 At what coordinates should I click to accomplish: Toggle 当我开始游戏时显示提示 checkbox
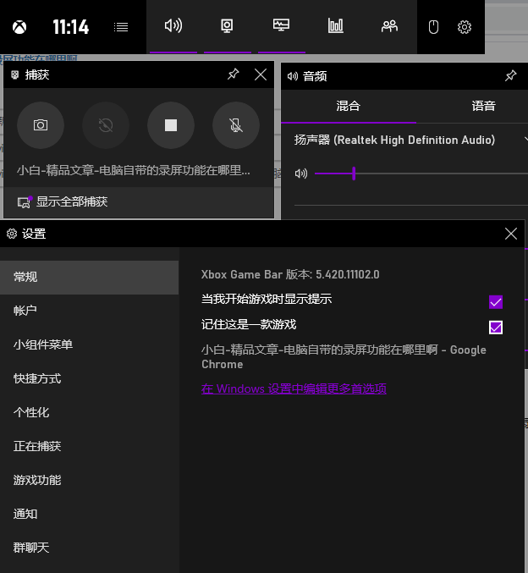click(496, 302)
